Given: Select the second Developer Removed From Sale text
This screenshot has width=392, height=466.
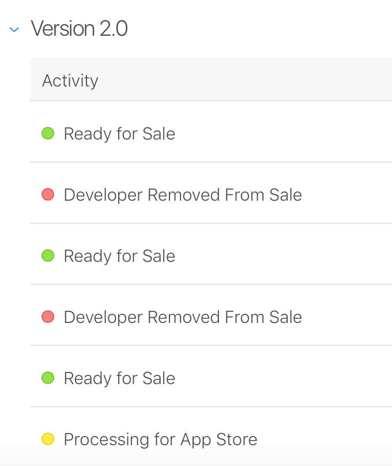Looking at the screenshot, I should coord(183,317).
